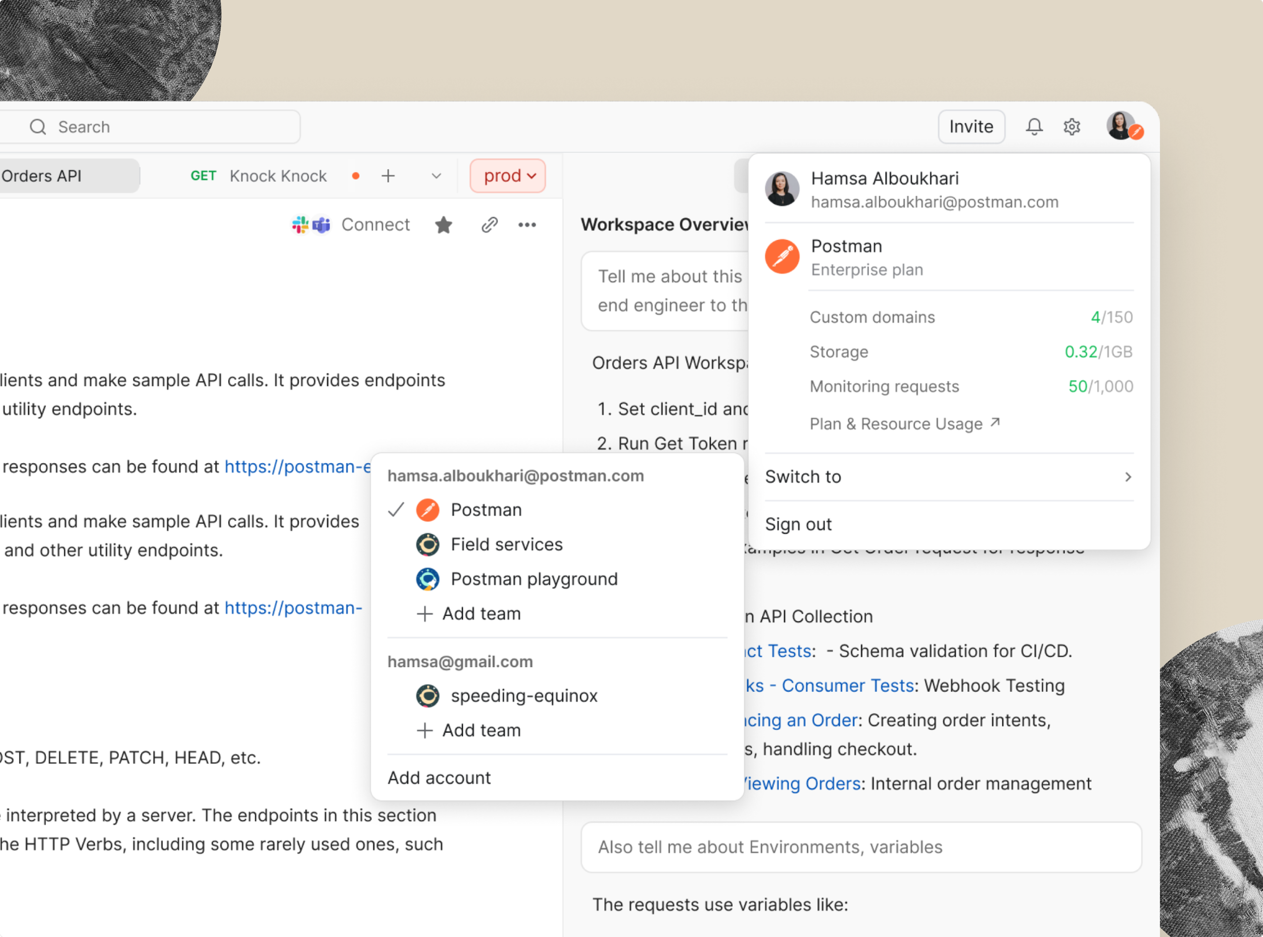1263x937 pixels.
Task: Switch to Field services team
Action: click(x=557, y=545)
